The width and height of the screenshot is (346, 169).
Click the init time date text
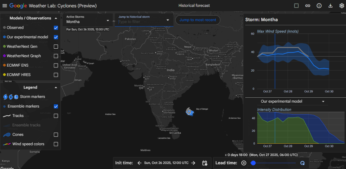pyautogui.click(x=166, y=163)
